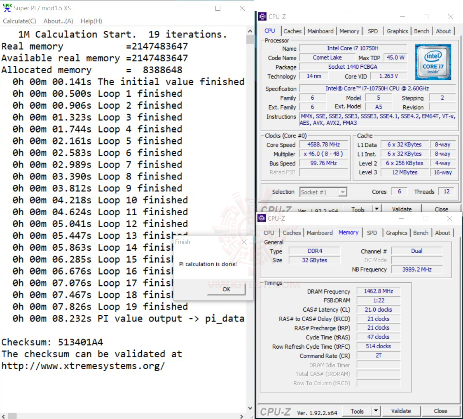
Task: Click the Code Name value Comet Lake
Action: click(x=327, y=58)
